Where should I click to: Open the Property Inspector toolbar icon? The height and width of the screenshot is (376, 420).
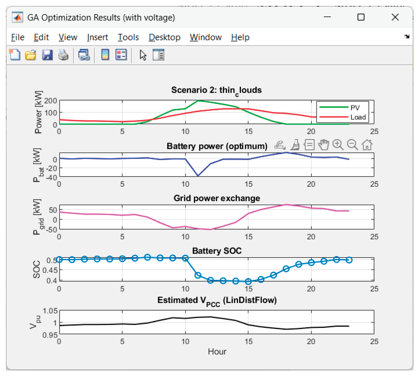158,55
